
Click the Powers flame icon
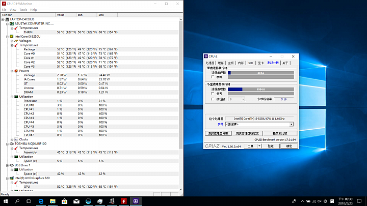[16, 71]
